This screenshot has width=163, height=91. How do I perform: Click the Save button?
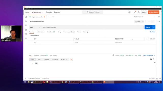tap(138, 21)
